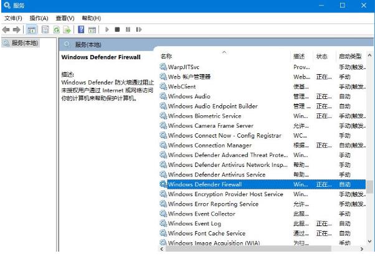Click the horizontal scrollbar right arrow
Viewport: 375px width, 256px height.
tap(362, 249)
